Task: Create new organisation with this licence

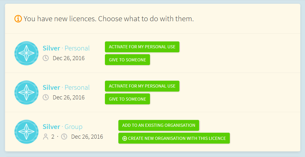Action: point(174,138)
